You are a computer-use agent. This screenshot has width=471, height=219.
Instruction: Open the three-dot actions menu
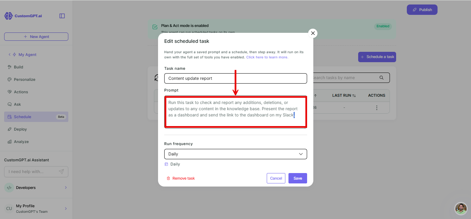click(x=376, y=108)
